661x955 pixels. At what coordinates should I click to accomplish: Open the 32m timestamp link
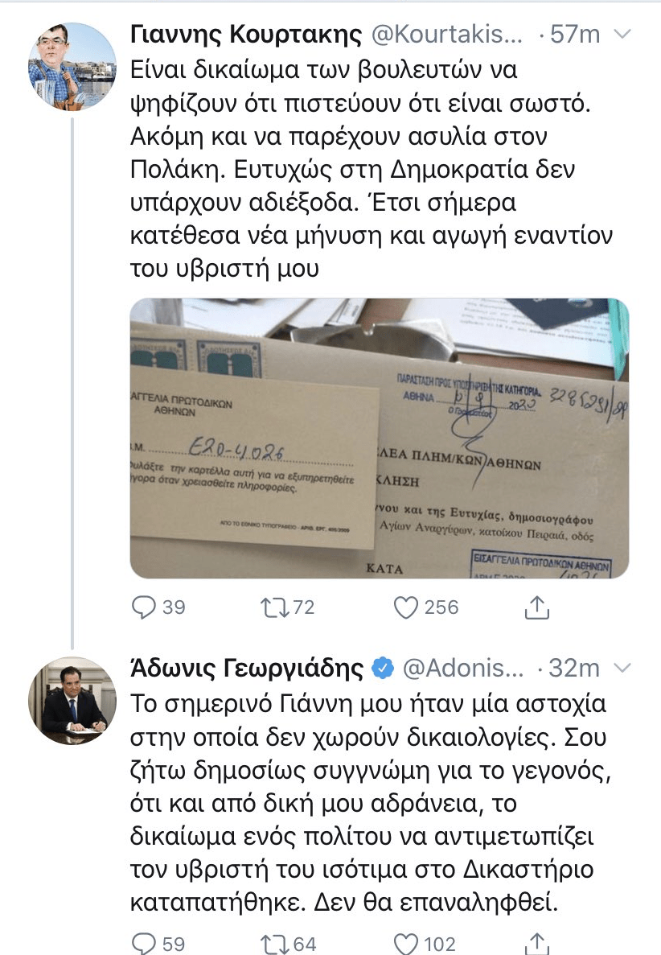579,668
